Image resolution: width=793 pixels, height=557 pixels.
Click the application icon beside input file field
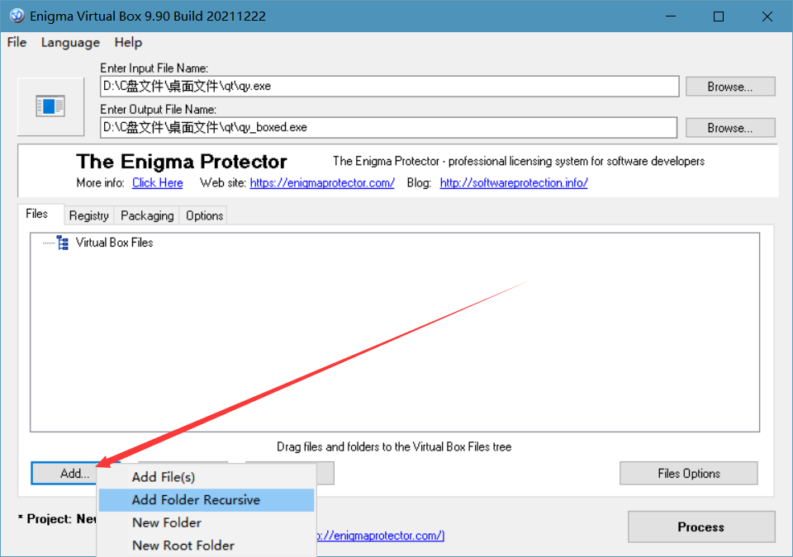pyautogui.click(x=50, y=106)
